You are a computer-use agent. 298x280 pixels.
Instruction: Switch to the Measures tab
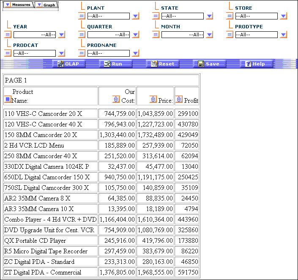(x=17, y=5)
